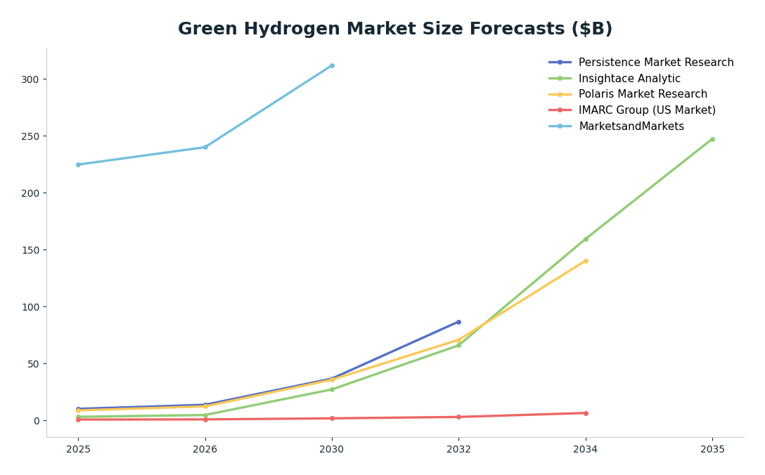Click the 50 y-axis label
The height and width of the screenshot is (475, 765).
(x=34, y=364)
